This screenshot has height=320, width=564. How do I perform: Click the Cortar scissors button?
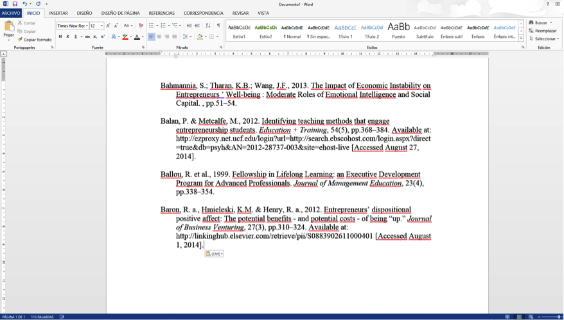point(26,23)
